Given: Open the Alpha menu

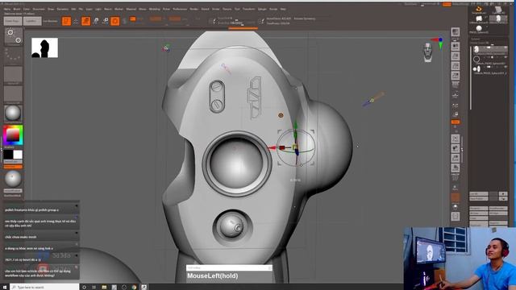Looking at the screenshot, I should click(7, 9).
